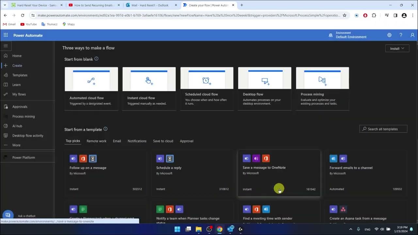Select the Remote work tab
Image resolution: width=418 pixels, height=235 pixels.
pos(96,141)
